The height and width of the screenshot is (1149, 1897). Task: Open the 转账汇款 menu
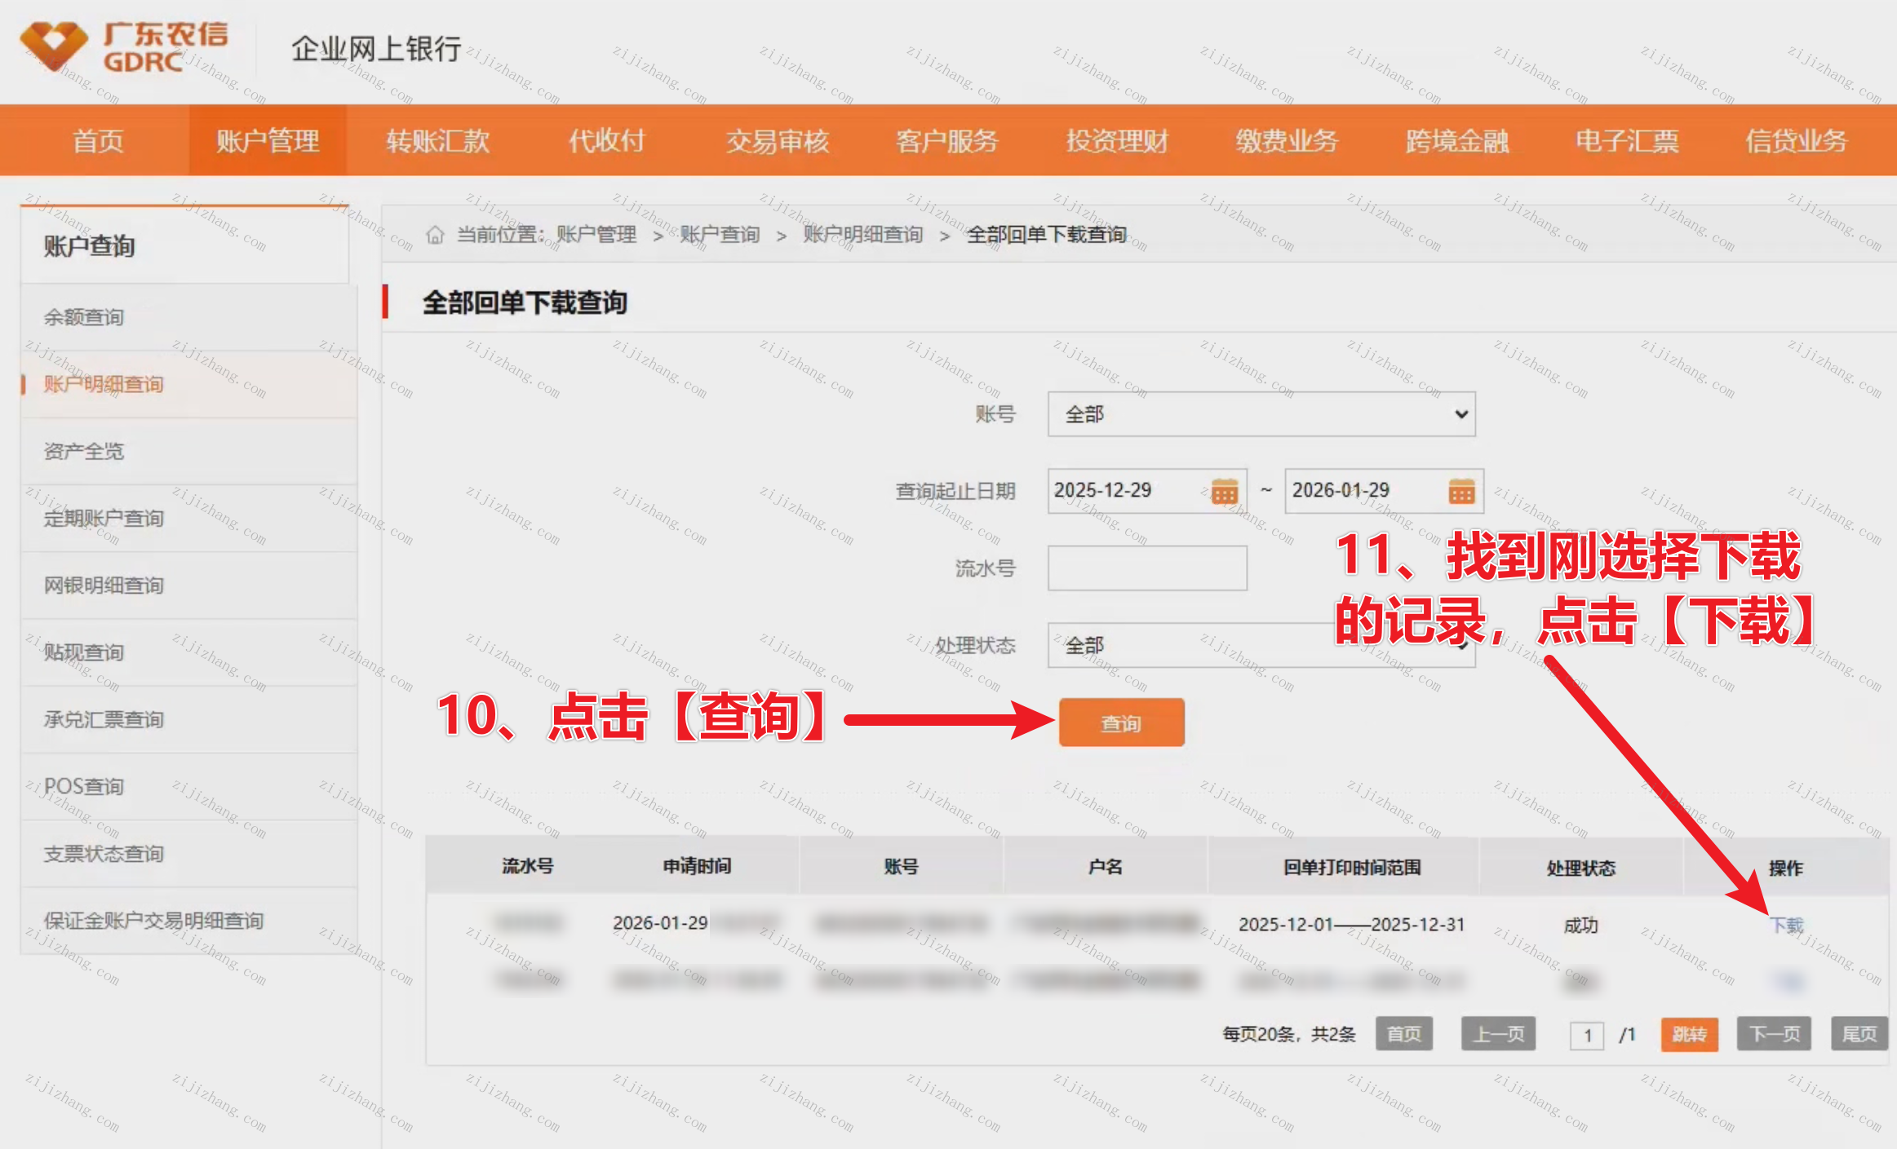(x=437, y=141)
